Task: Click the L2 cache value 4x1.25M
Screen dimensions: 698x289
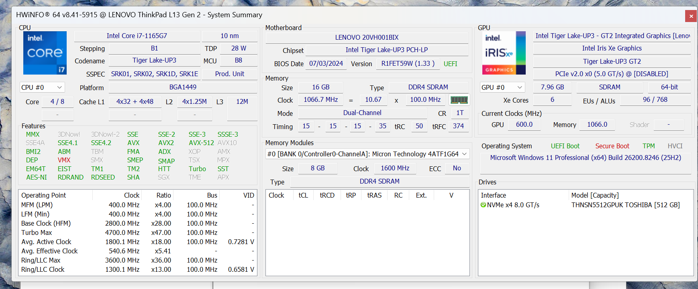Action: (x=195, y=101)
